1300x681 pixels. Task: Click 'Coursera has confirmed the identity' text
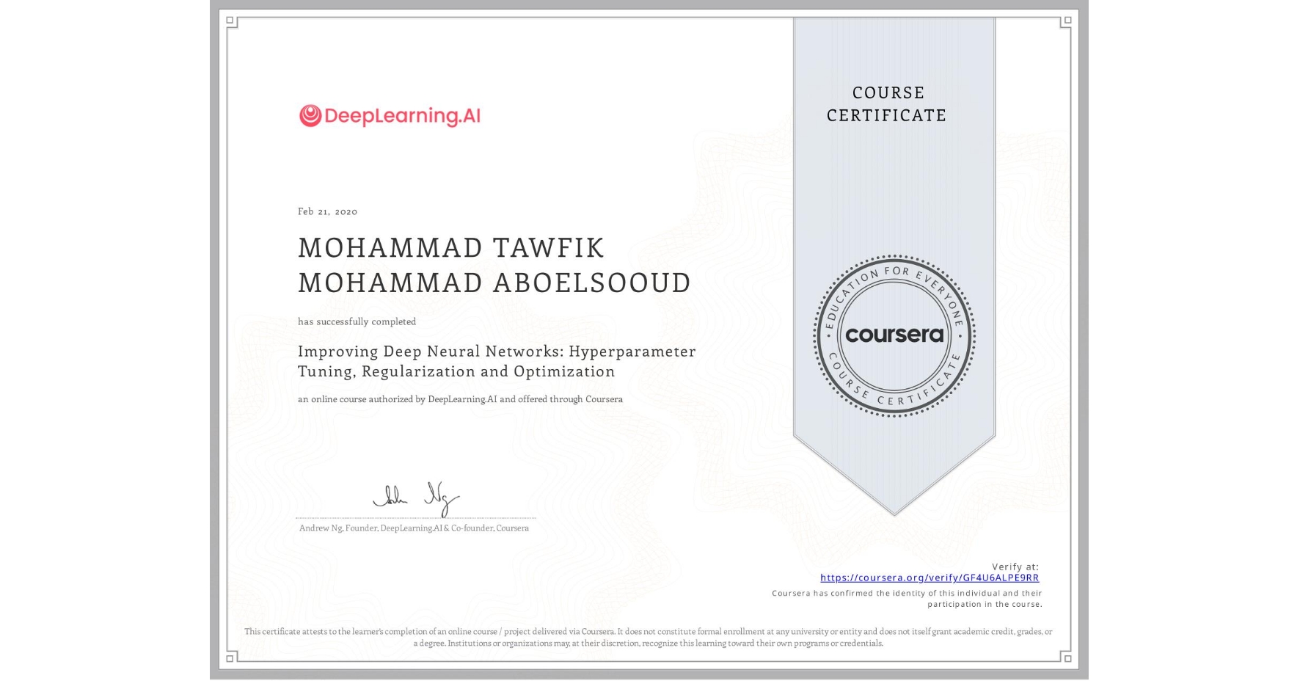[x=907, y=593]
